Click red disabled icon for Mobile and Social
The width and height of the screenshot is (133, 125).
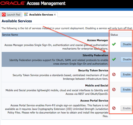(114, 90)
